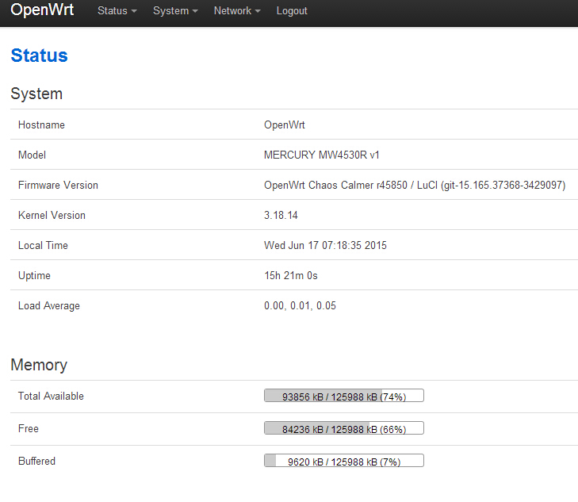Image resolution: width=578 pixels, height=502 pixels.
Task: Click the Logout link
Action: [x=292, y=10]
